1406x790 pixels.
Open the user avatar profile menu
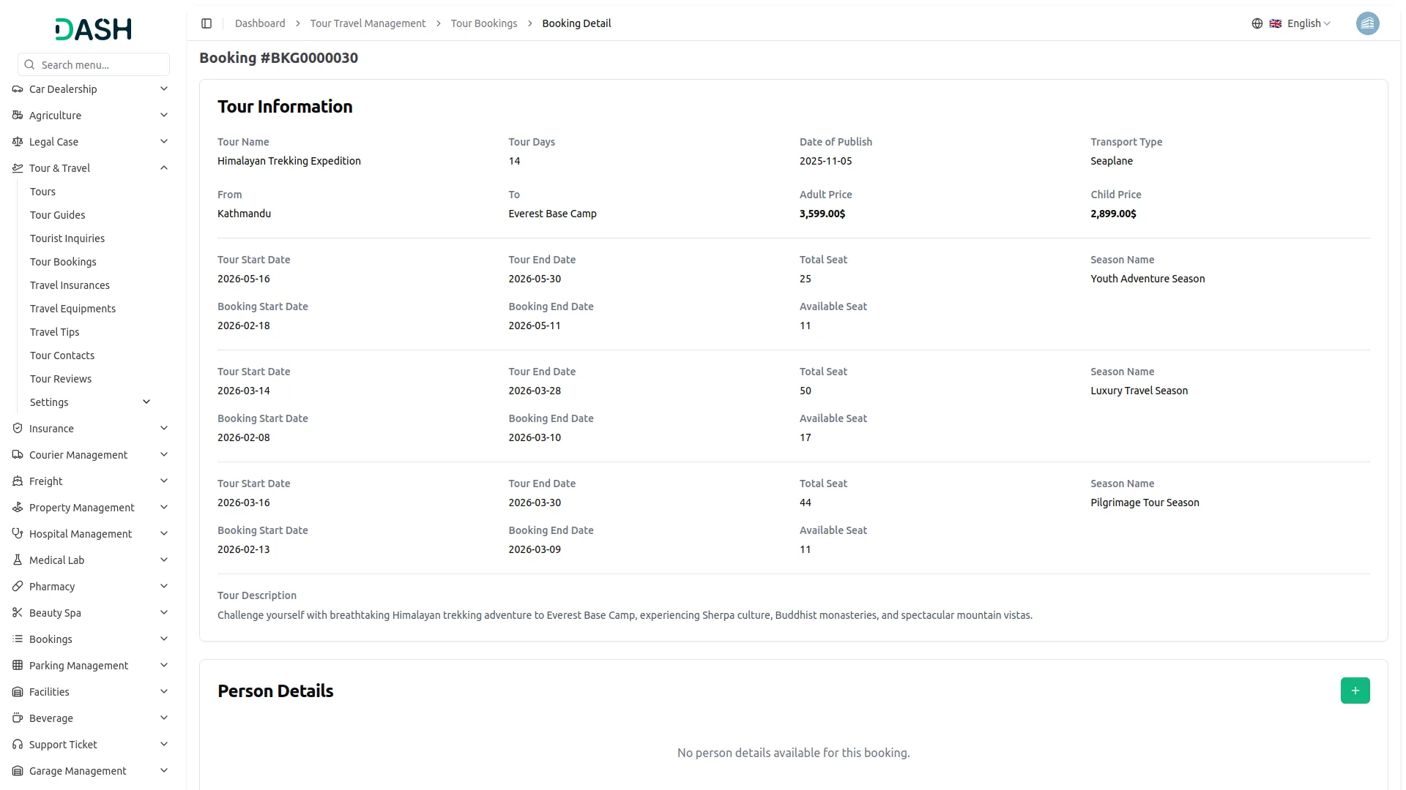click(x=1367, y=23)
